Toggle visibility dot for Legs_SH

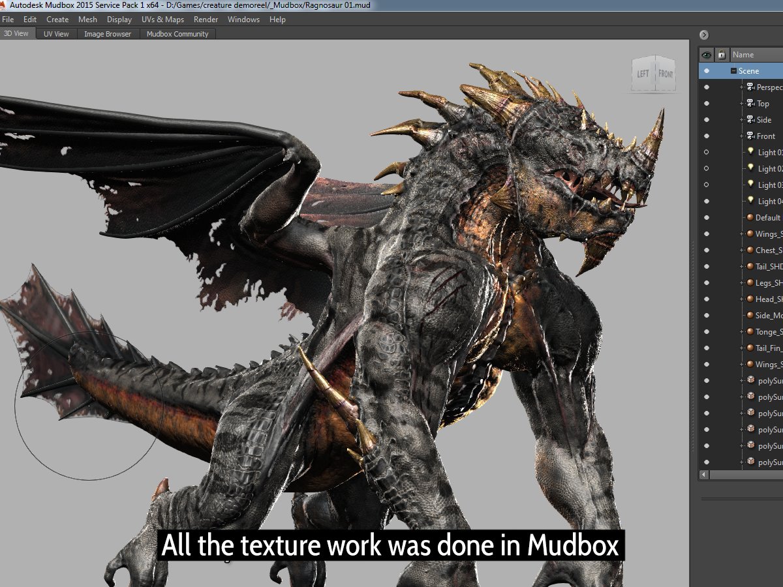[706, 282]
